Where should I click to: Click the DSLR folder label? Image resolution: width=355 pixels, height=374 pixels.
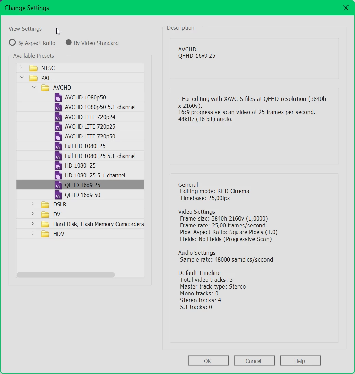[60, 205]
